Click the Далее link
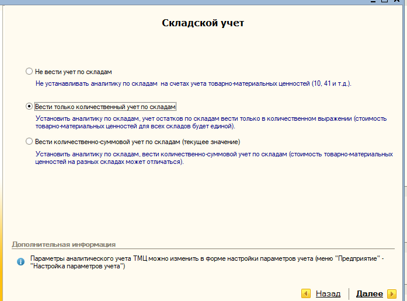Screen dimensions: 407x301 click(369, 293)
